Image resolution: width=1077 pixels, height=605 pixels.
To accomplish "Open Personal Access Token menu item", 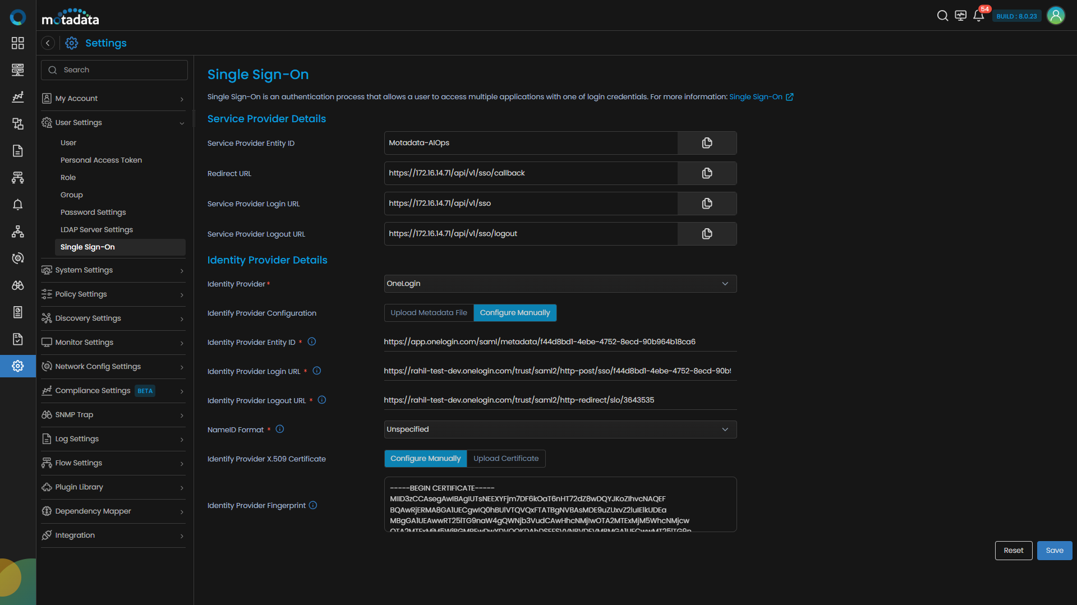I will (x=101, y=160).
